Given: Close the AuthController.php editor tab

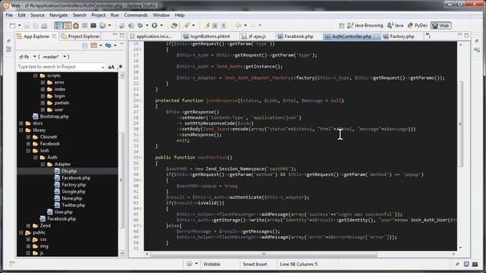Looking at the screenshot, I should tap(376, 36).
